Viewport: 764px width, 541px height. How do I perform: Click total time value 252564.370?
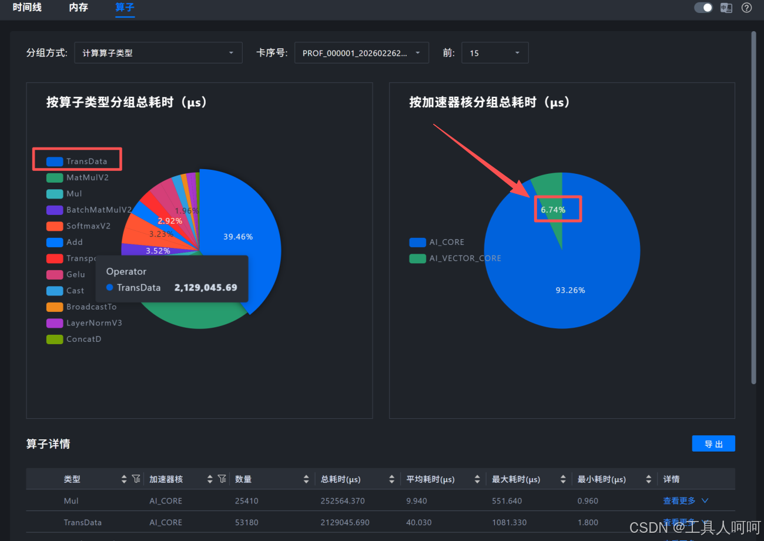click(343, 501)
